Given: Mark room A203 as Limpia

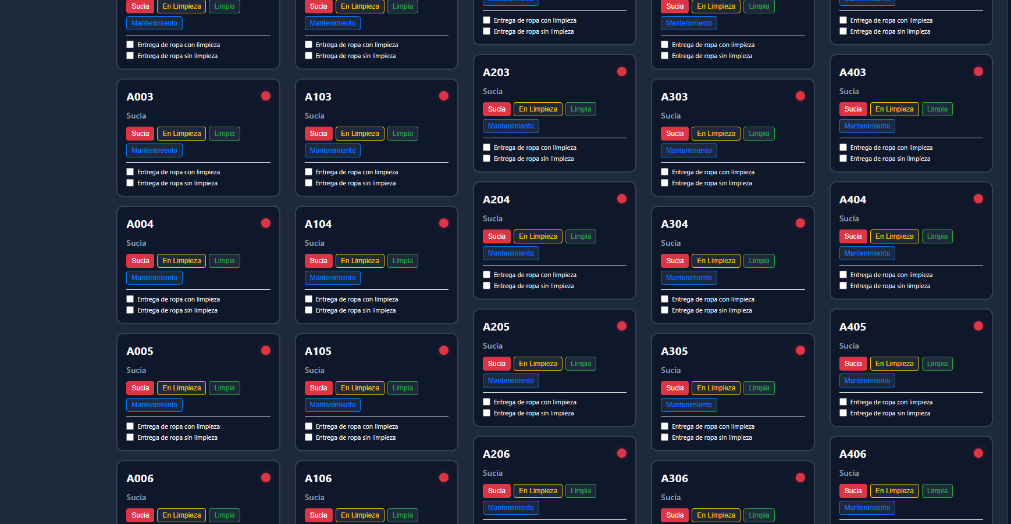Looking at the screenshot, I should [x=581, y=109].
